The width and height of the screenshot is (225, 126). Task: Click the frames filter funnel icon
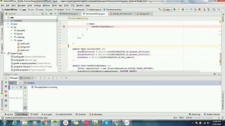pos(21,87)
